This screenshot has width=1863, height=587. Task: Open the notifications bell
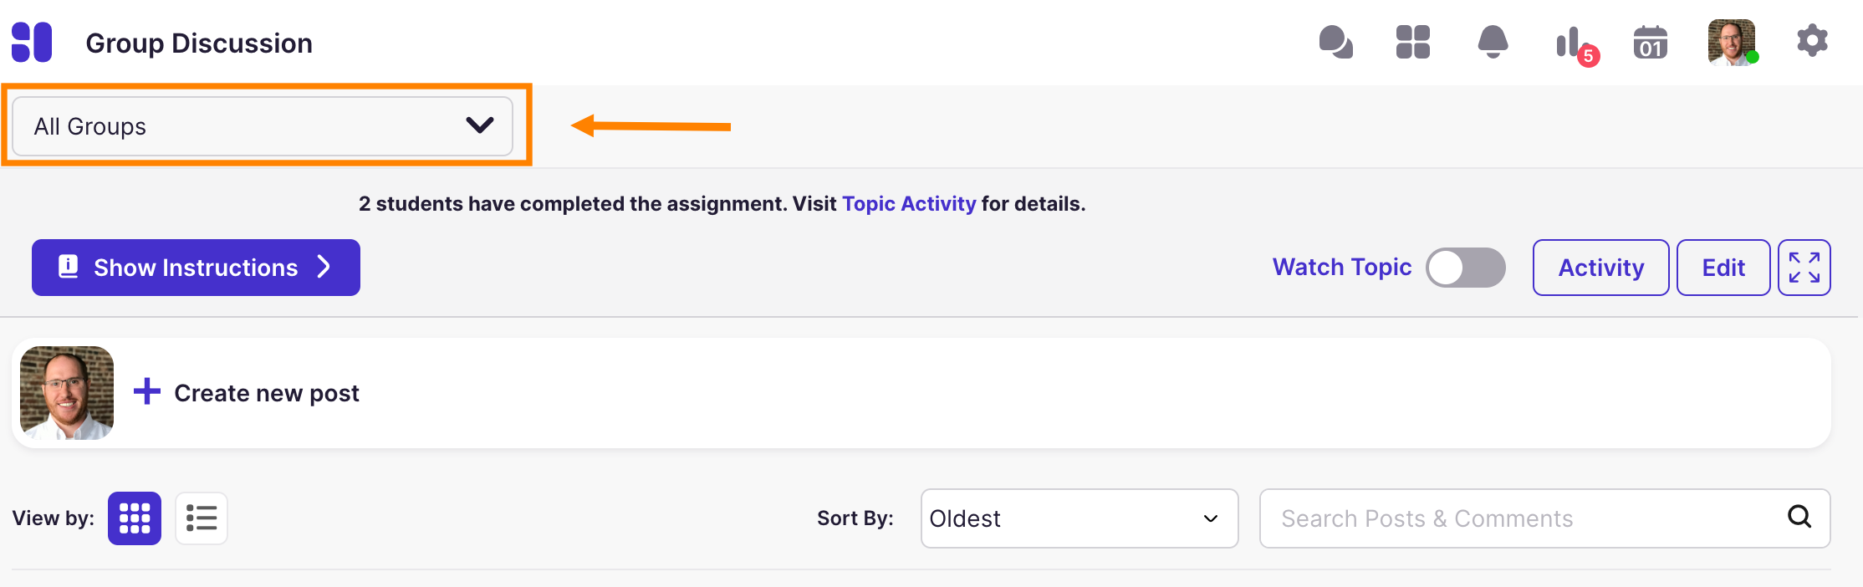pos(1493,42)
